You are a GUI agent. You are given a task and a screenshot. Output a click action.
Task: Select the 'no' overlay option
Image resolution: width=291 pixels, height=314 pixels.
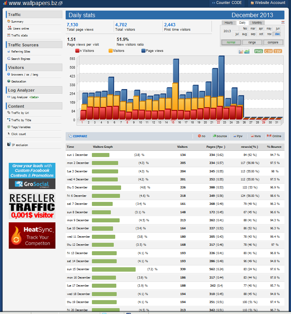(x=202, y=136)
